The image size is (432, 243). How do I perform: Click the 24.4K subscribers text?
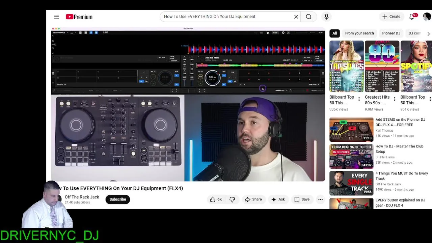(x=77, y=202)
